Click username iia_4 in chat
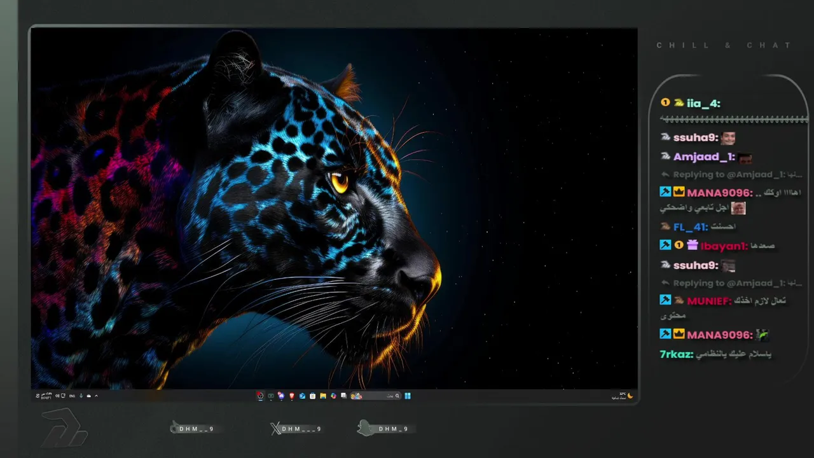Image resolution: width=814 pixels, height=458 pixels. [x=703, y=103]
